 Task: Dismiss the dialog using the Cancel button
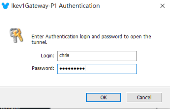(x=144, y=97)
